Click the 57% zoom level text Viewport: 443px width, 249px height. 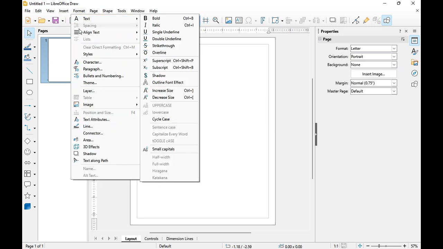(414, 246)
